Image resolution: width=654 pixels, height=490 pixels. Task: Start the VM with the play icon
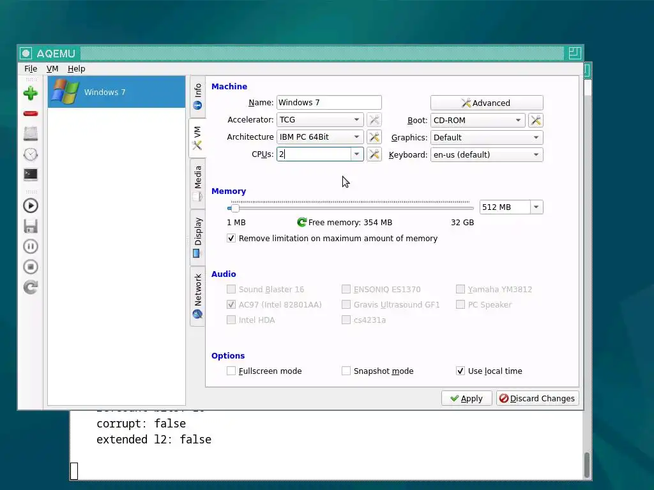tap(31, 206)
